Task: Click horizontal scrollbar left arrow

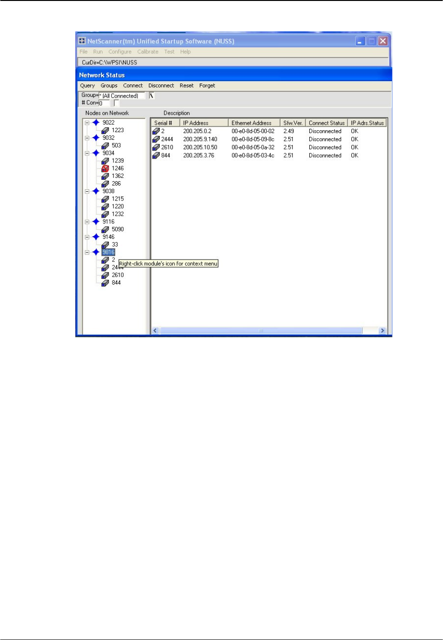Action: (155, 331)
